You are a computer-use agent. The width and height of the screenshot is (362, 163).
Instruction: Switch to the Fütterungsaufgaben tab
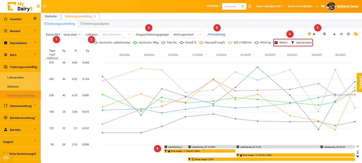[95, 24]
